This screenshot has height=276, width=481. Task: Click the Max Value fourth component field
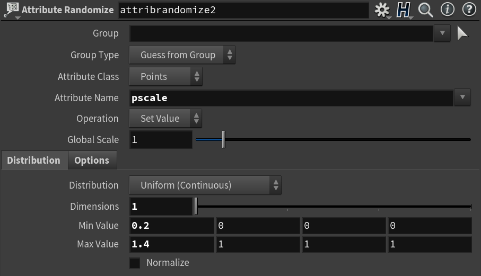point(430,244)
